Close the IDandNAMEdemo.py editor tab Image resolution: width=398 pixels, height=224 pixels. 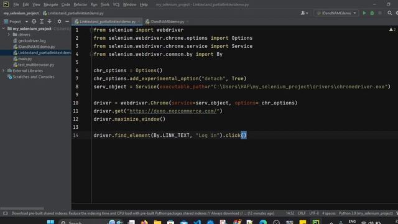point(188,22)
